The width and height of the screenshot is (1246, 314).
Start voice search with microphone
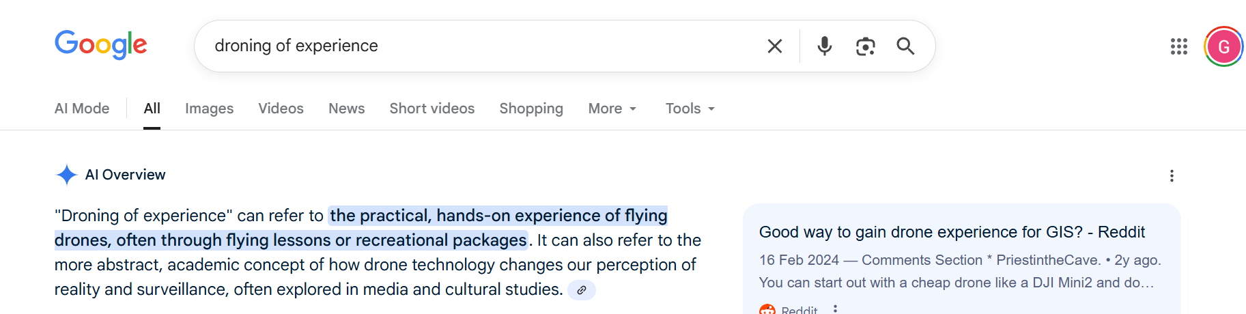[x=824, y=46]
